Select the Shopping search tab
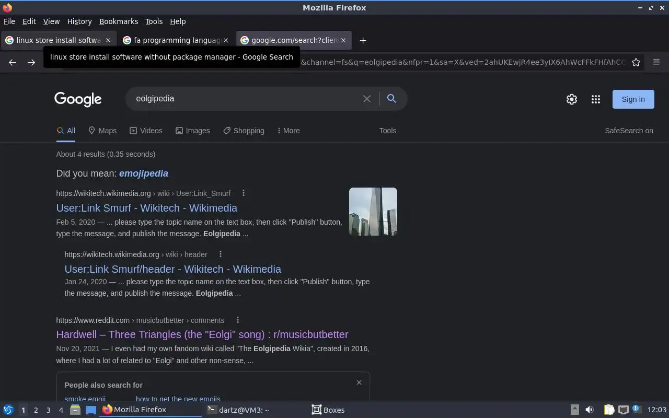The height and width of the screenshot is (418, 669). pyautogui.click(x=244, y=131)
